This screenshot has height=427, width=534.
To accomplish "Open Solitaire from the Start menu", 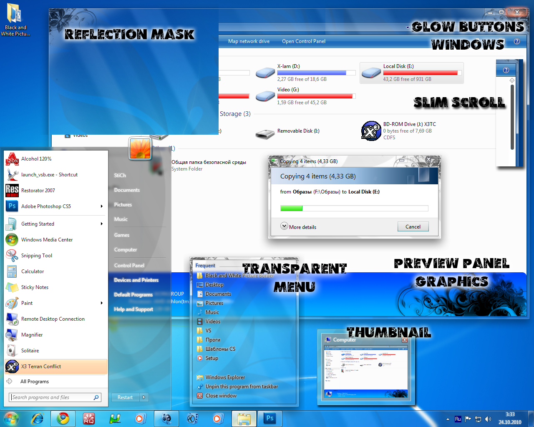I will point(56,351).
